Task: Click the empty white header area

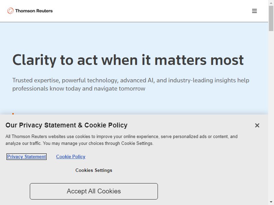Action: pyautogui.click(x=149, y=11)
